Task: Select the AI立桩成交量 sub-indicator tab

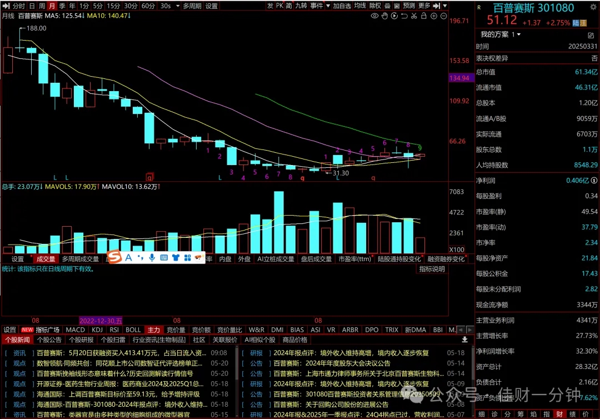Action: 276,259
